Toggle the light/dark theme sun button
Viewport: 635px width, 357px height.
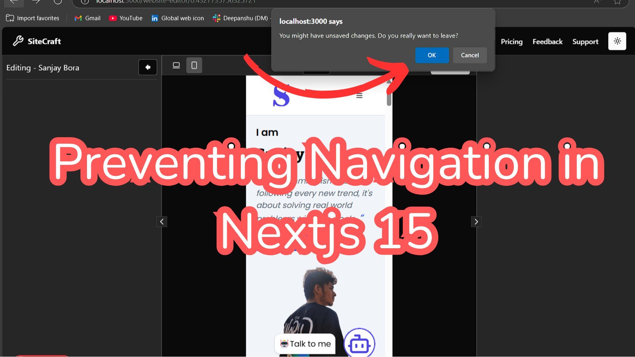(617, 41)
